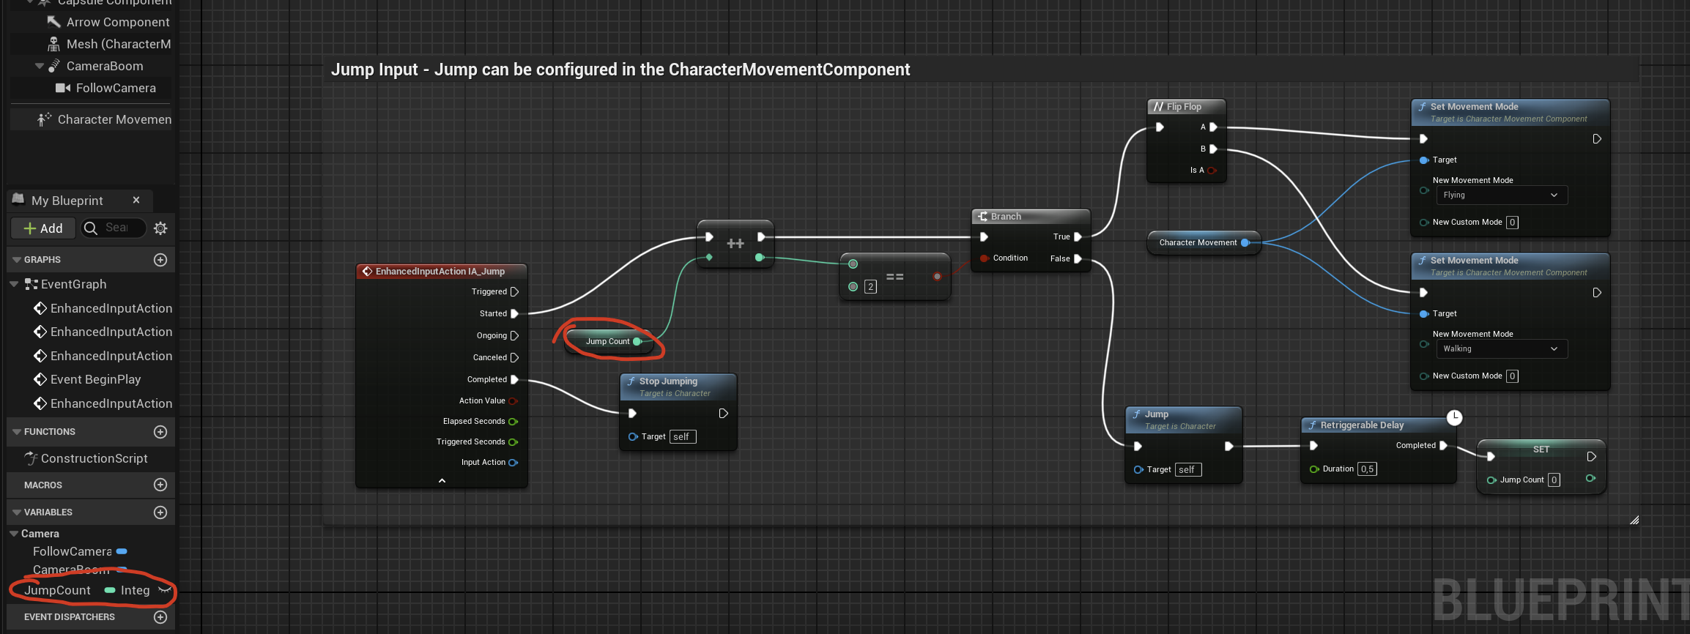Click the Flip Flop A output pin
1690x634 pixels.
[1213, 127]
